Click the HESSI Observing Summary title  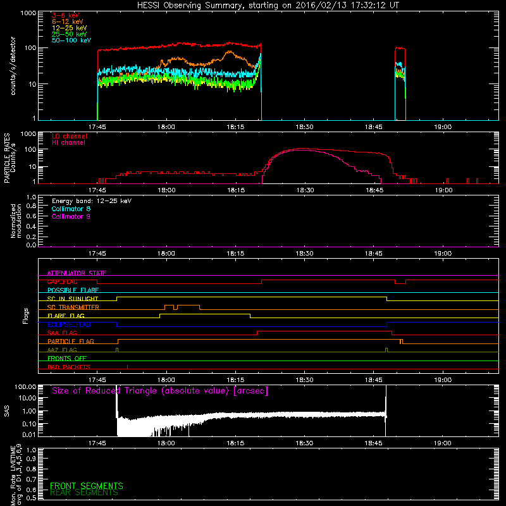[268, 6]
